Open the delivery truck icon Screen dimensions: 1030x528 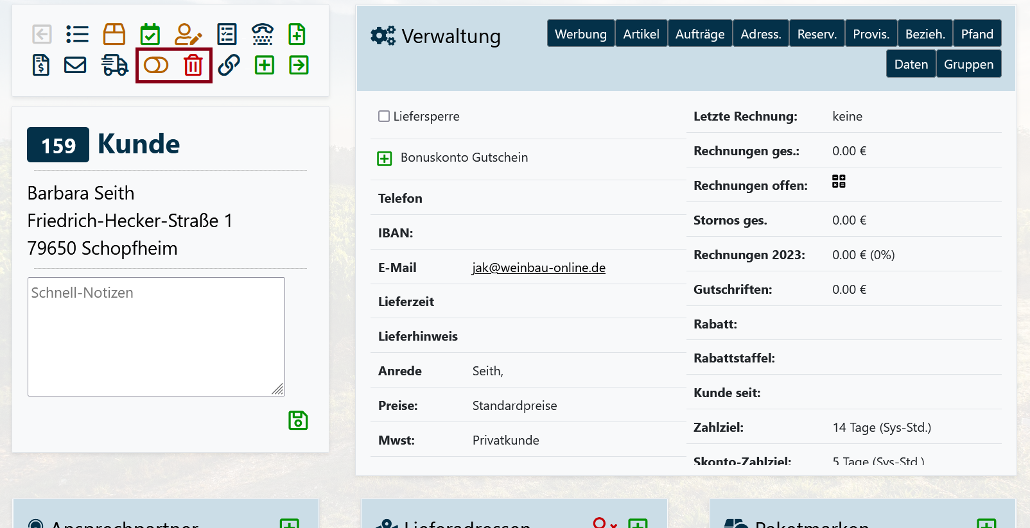pyautogui.click(x=115, y=65)
